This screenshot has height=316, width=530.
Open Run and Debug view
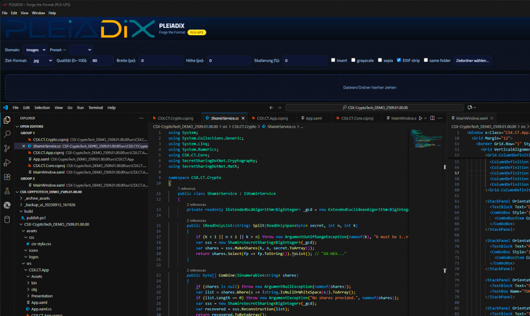click(7, 162)
